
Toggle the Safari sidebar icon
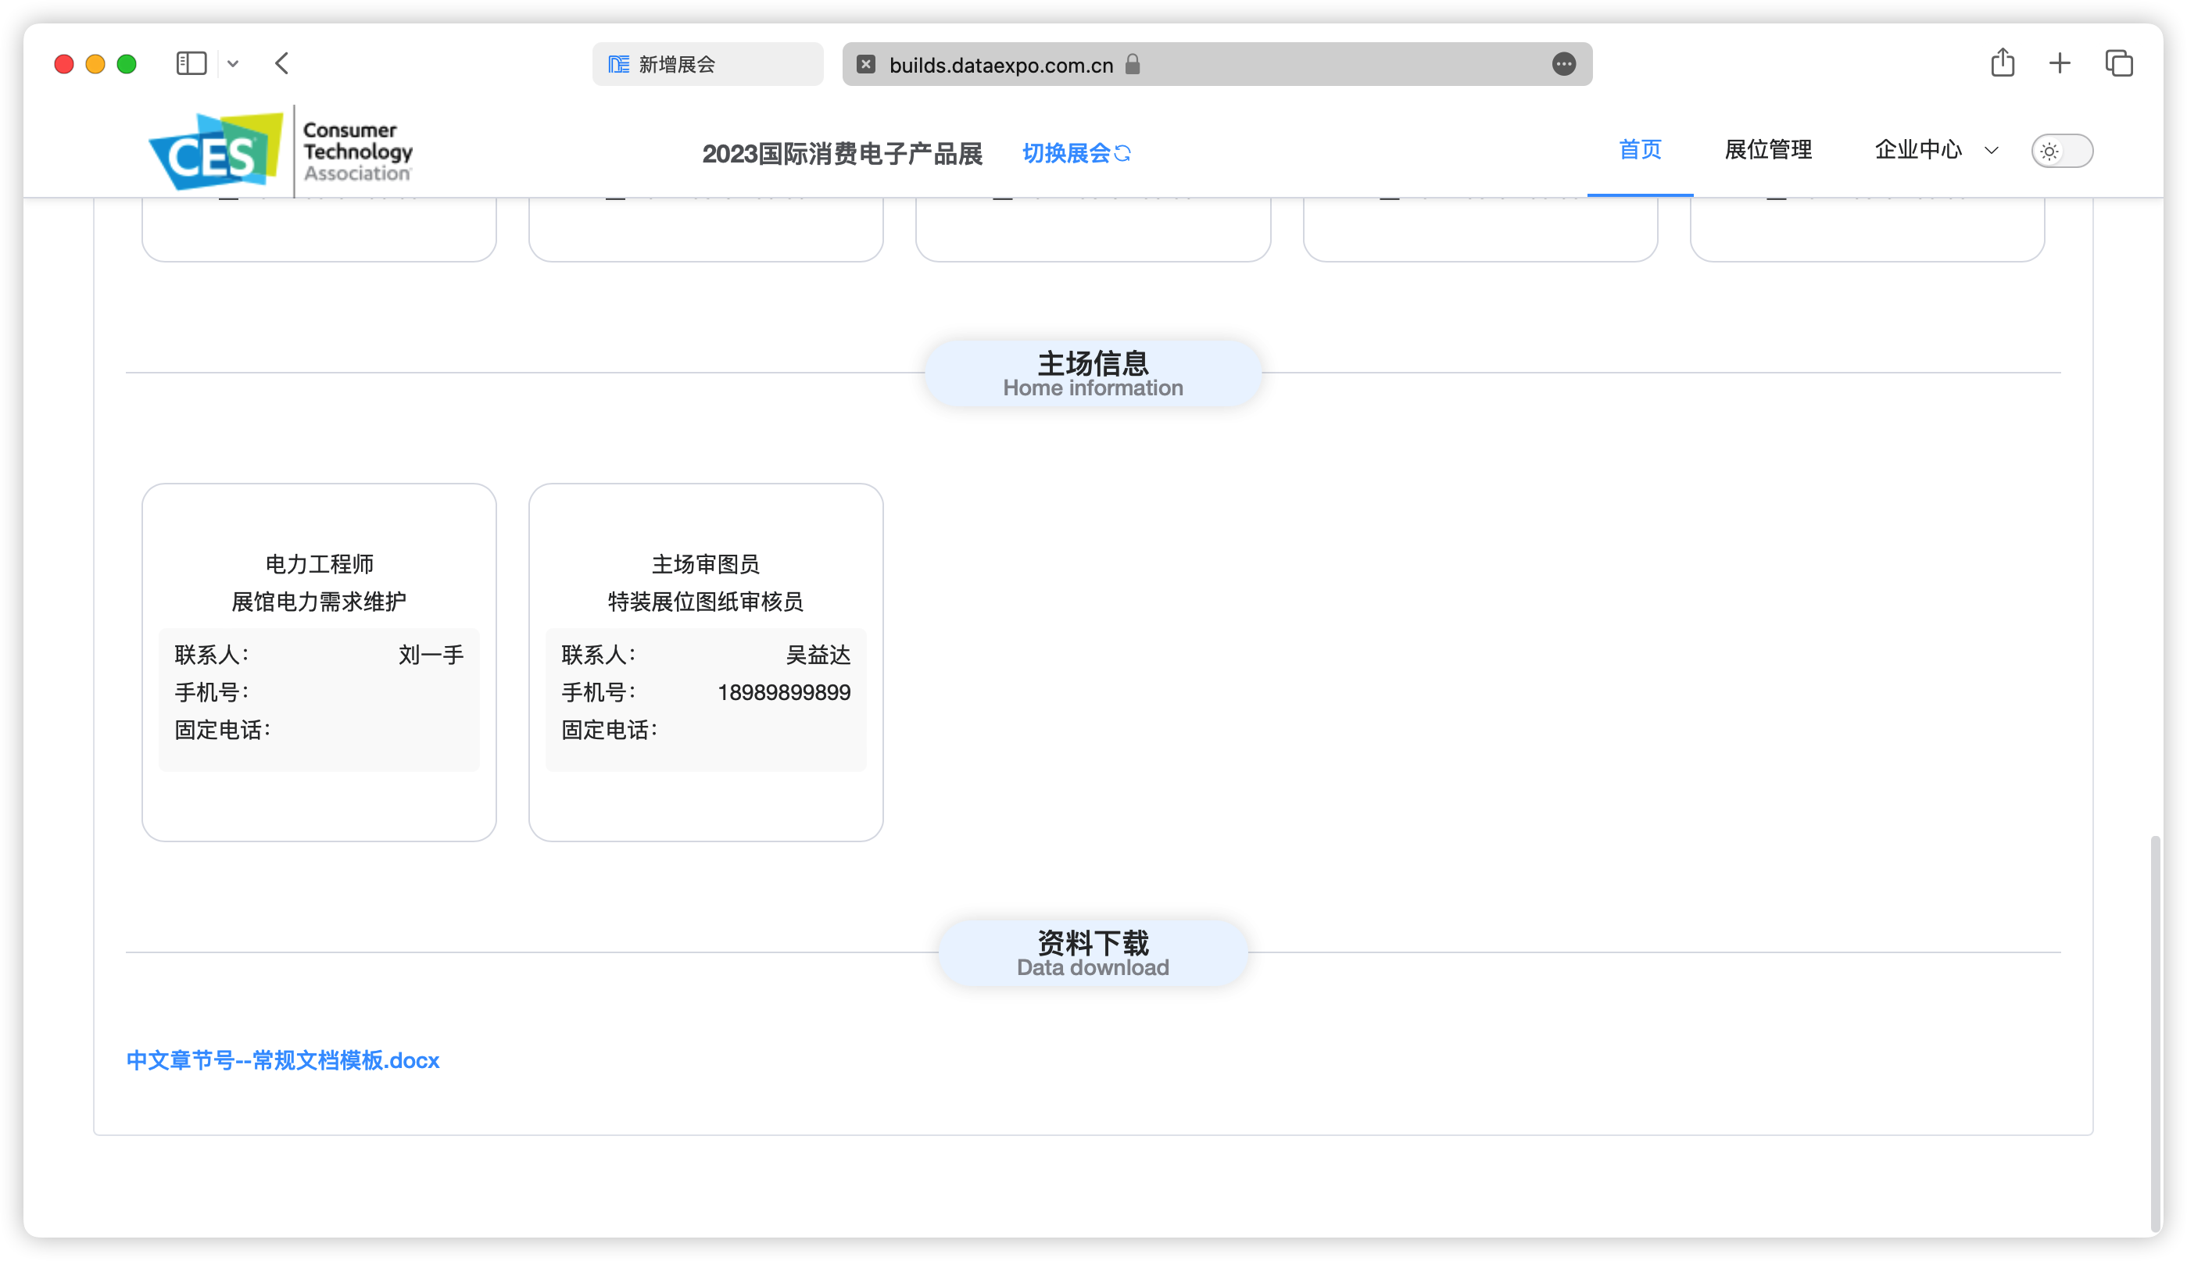(191, 63)
